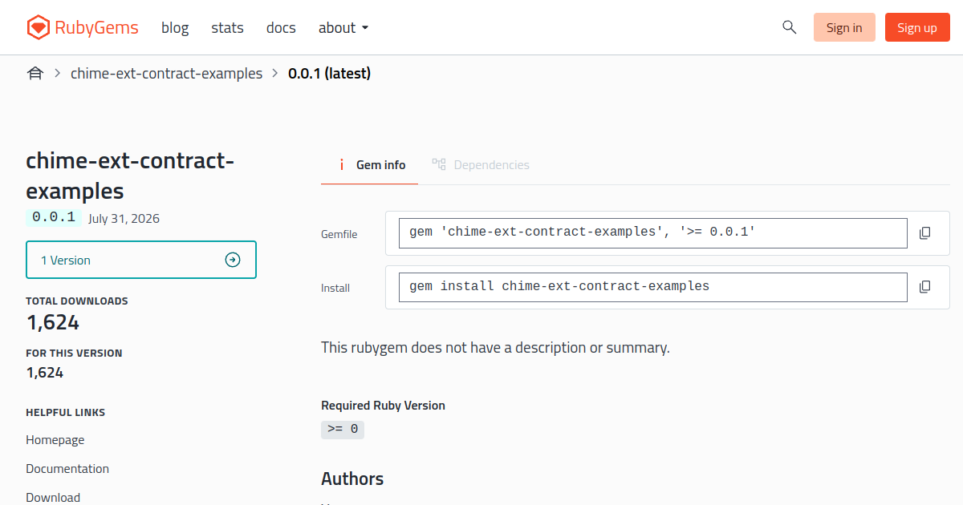Select the Gemfile code field
The height and width of the screenshot is (505, 963).
(653, 232)
